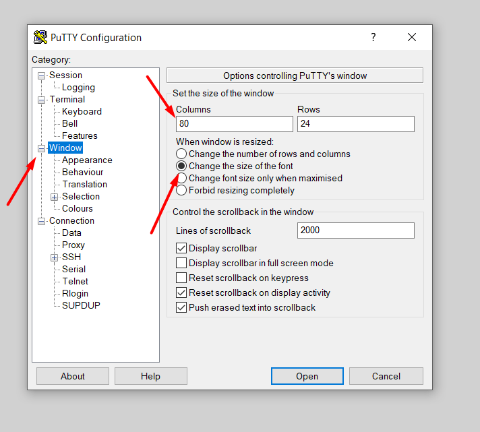
Task: Select Session category
Action: pyautogui.click(x=65, y=75)
